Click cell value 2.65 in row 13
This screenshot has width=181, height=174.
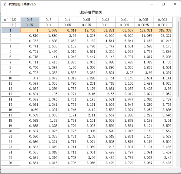coord(106,94)
